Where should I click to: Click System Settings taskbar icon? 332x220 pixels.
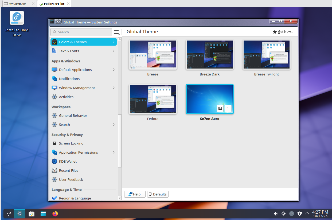point(19,214)
